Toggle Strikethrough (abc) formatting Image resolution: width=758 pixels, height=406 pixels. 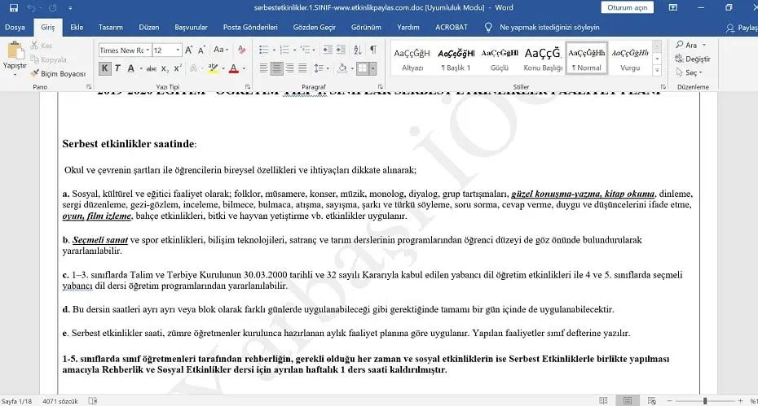[152, 68]
